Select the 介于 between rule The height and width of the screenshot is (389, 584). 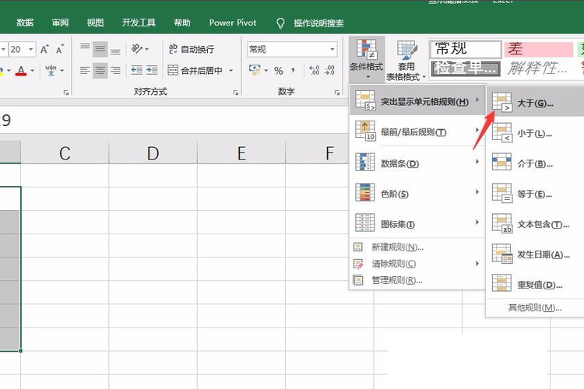click(x=536, y=163)
